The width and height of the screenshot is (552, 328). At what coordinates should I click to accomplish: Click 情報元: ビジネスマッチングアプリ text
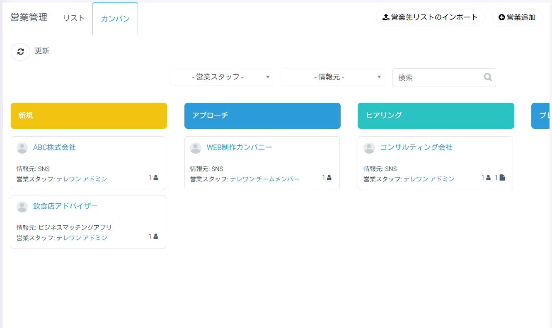(x=64, y=227)
